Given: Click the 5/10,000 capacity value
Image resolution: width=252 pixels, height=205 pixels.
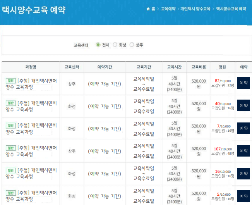Looking at the screenshot, I should click(x=224, y=195).
